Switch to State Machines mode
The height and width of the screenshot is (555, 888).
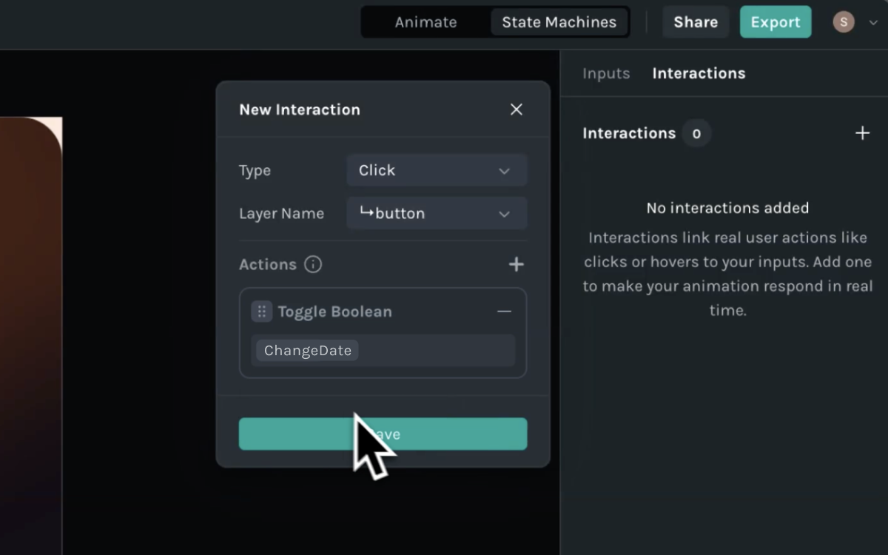point(559,22)
